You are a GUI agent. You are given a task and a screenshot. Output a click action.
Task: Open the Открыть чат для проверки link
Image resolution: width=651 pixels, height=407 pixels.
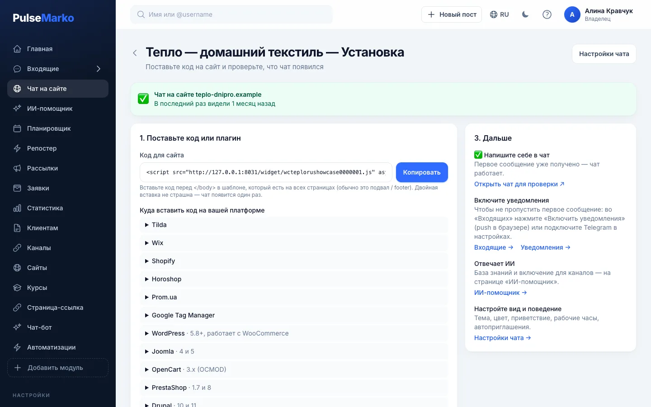(519, 184)
